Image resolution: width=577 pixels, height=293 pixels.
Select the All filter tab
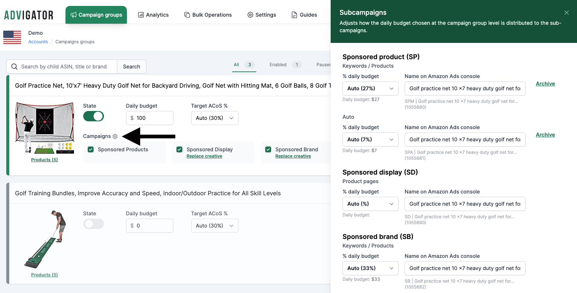point(244,65)
